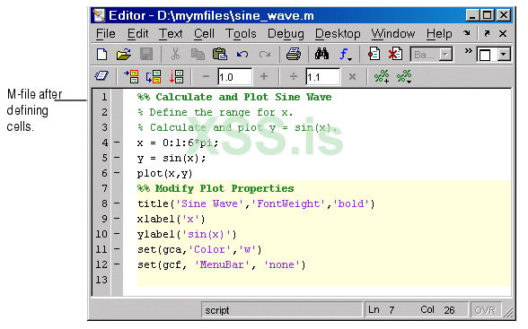Insert cell divider with %% plus icon

[x=382, y=76]
